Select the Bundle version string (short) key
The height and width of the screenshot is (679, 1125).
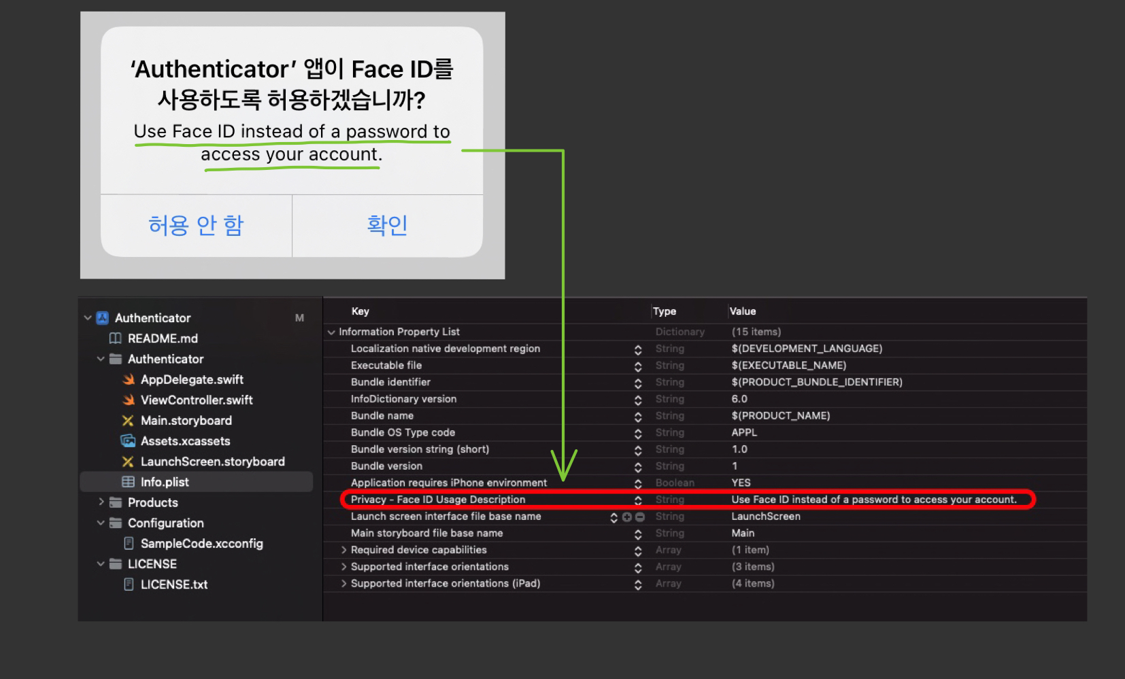pos(420,449)
